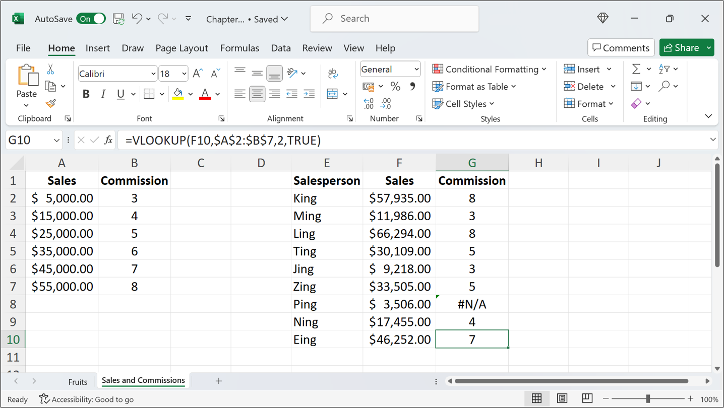Add a new sheet with plus button
Image resolution: width=724 pixels, height=408 pixels.
pos(219,381)
